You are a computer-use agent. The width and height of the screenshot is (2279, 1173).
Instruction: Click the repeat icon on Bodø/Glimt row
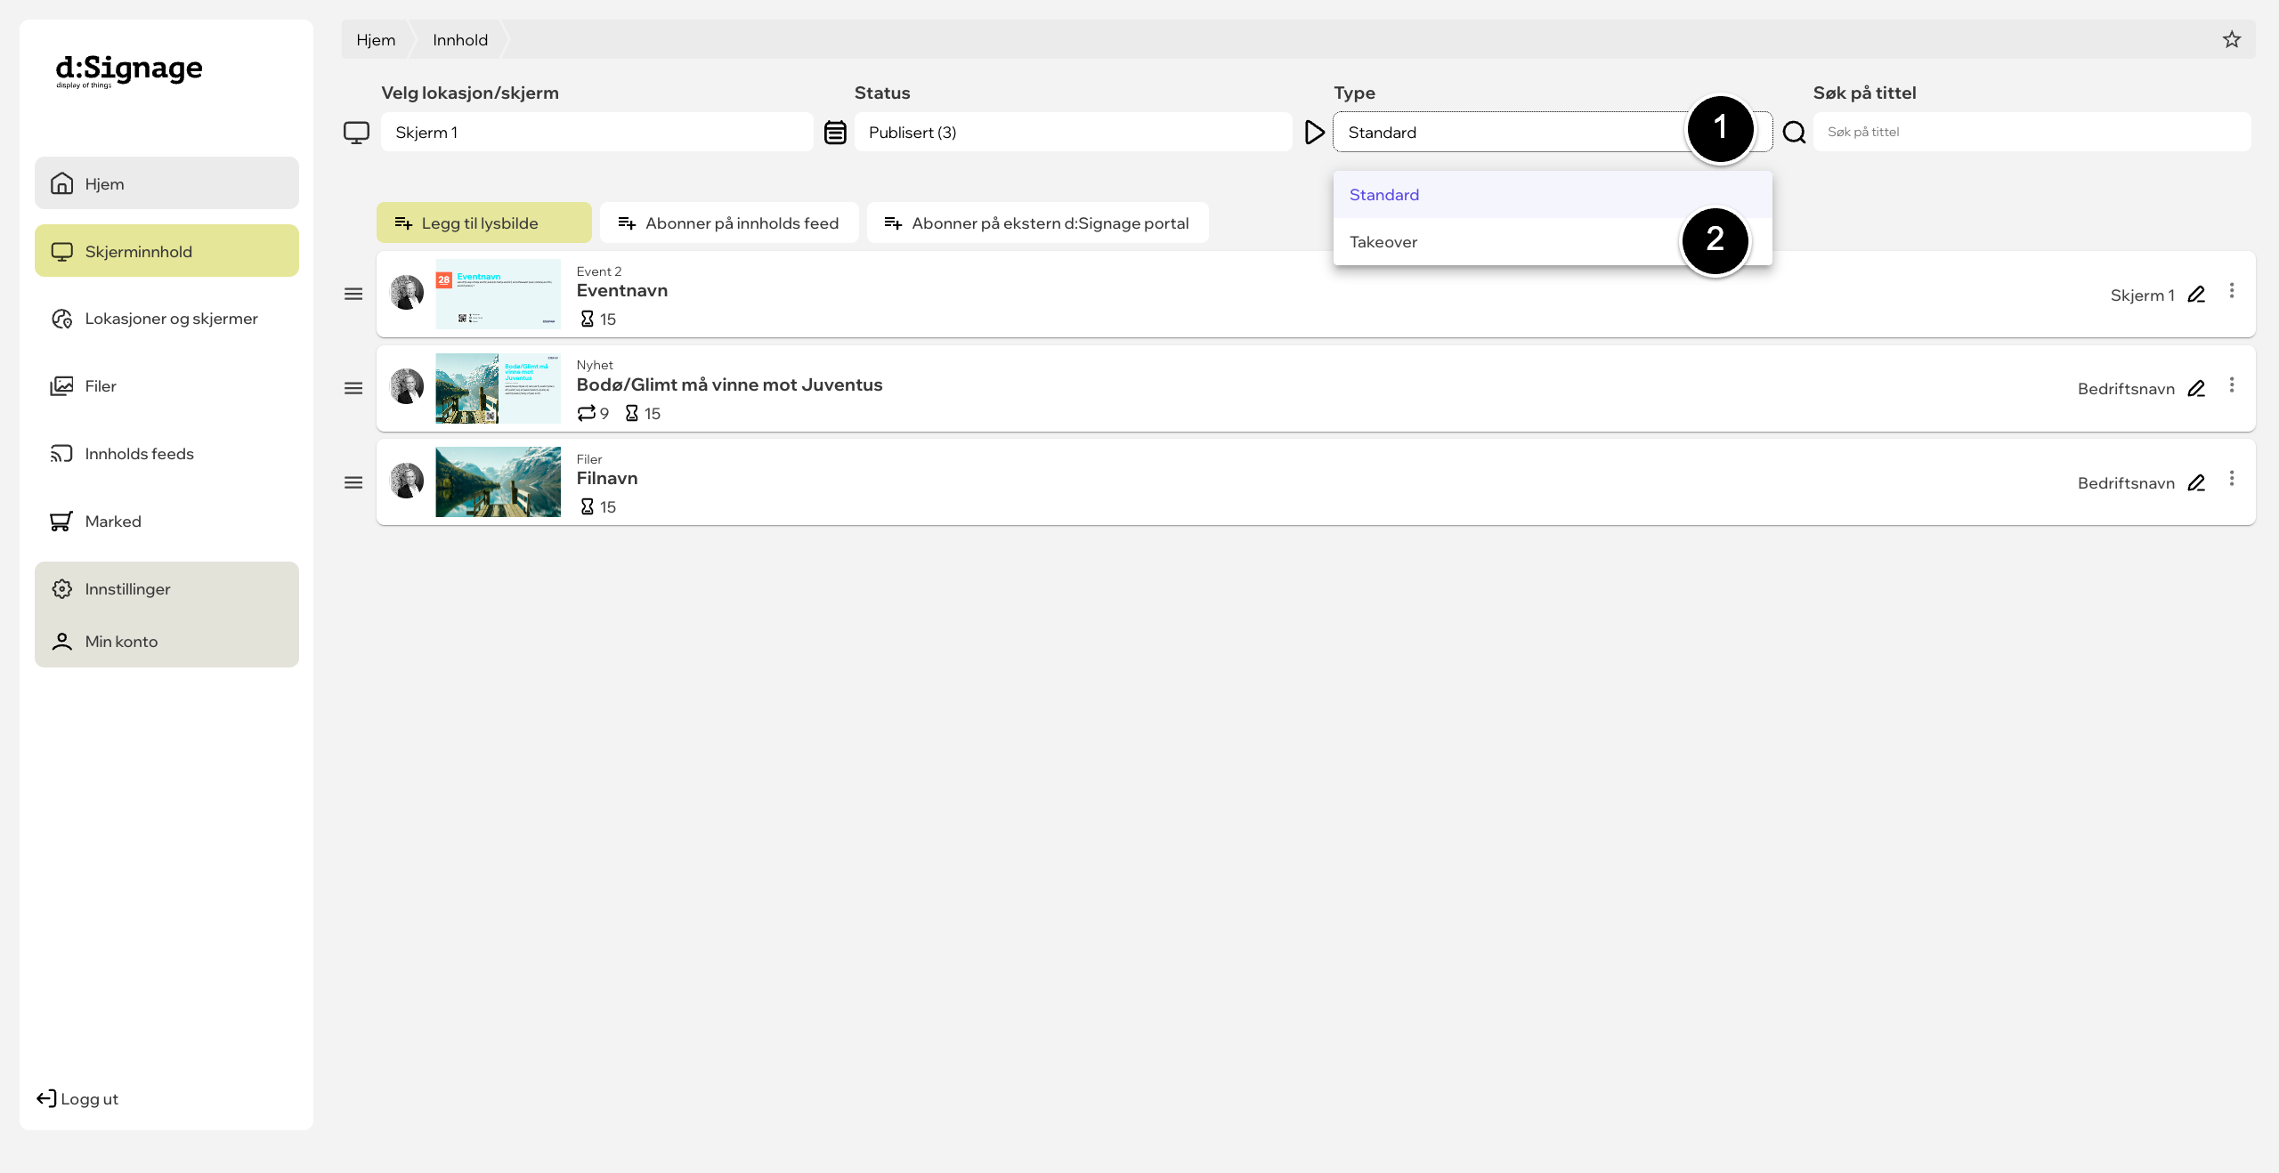coord(586,413)
